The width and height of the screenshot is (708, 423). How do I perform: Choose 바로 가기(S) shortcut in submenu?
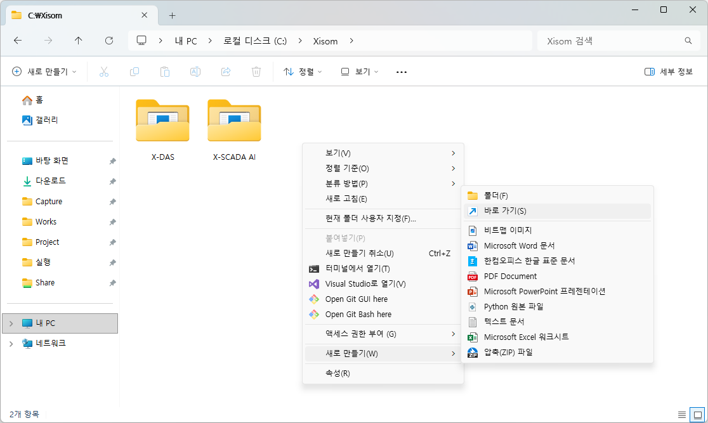pos(504,211)
